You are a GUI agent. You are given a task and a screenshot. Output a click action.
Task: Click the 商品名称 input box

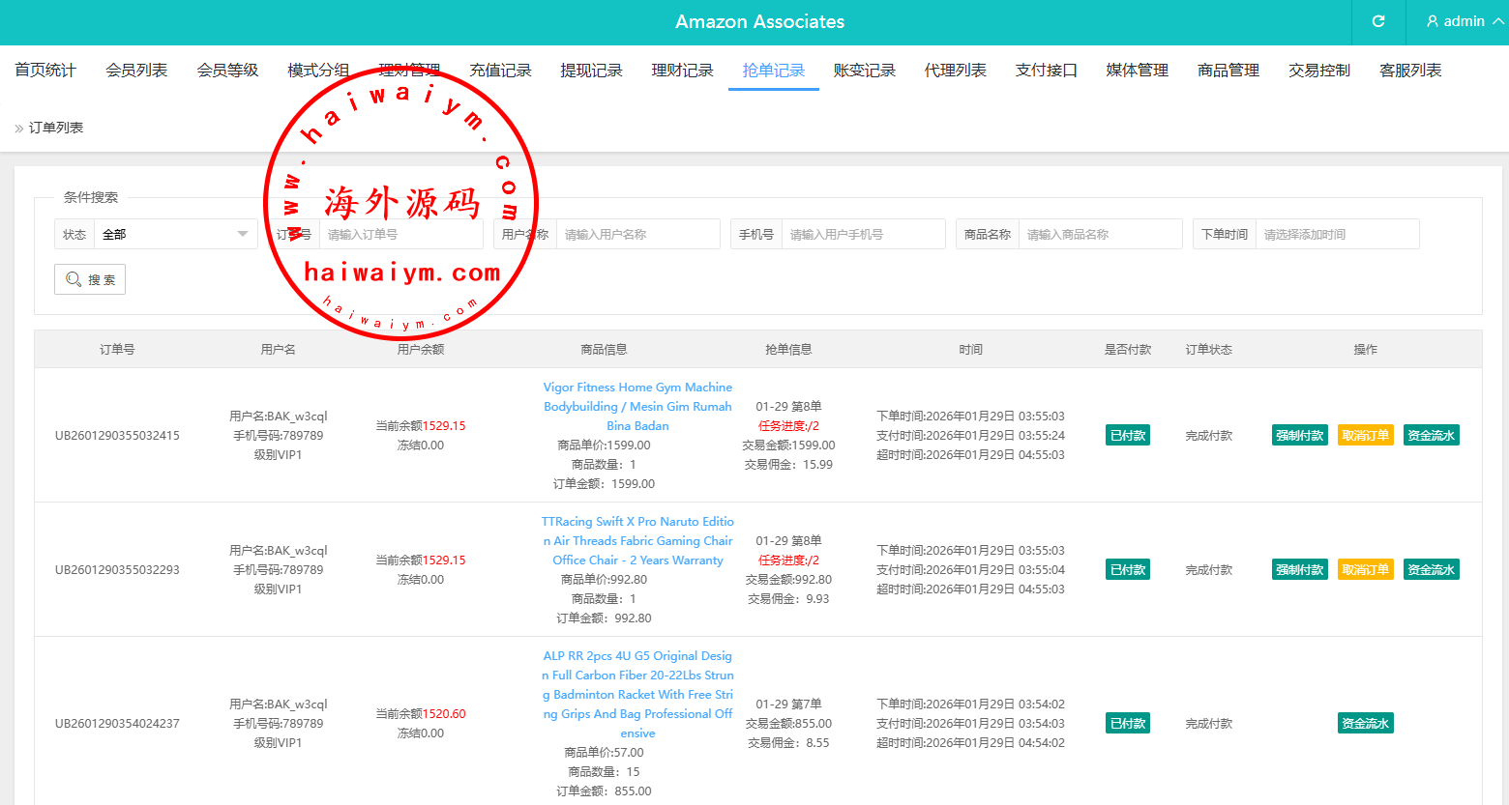(x=1100, y=234)
